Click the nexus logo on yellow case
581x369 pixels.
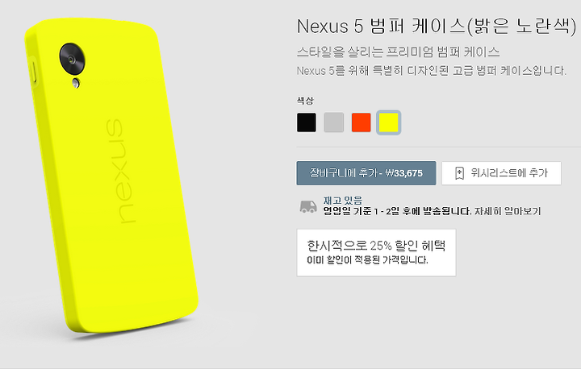tap(119, 172)
